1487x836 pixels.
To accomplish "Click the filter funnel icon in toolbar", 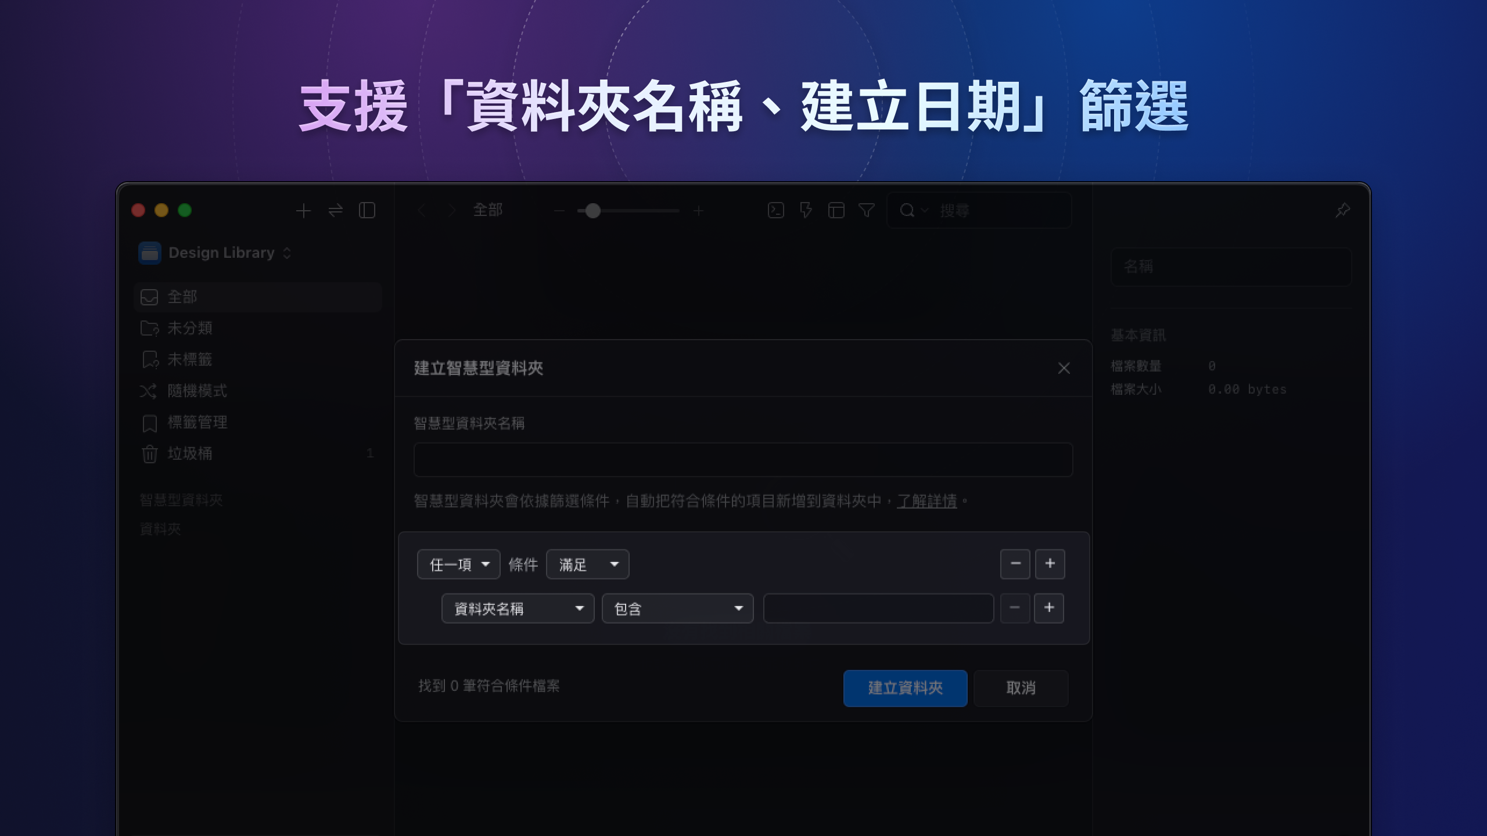I will tap(866, 211).
